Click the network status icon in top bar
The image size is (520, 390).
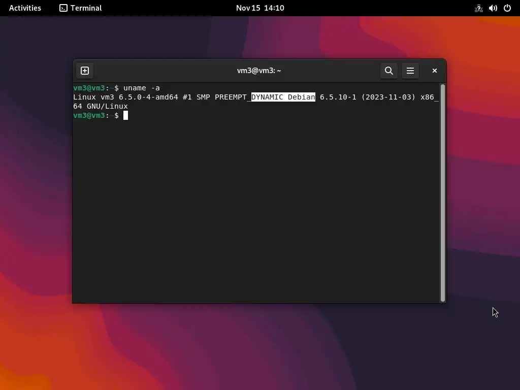point(478,8)
